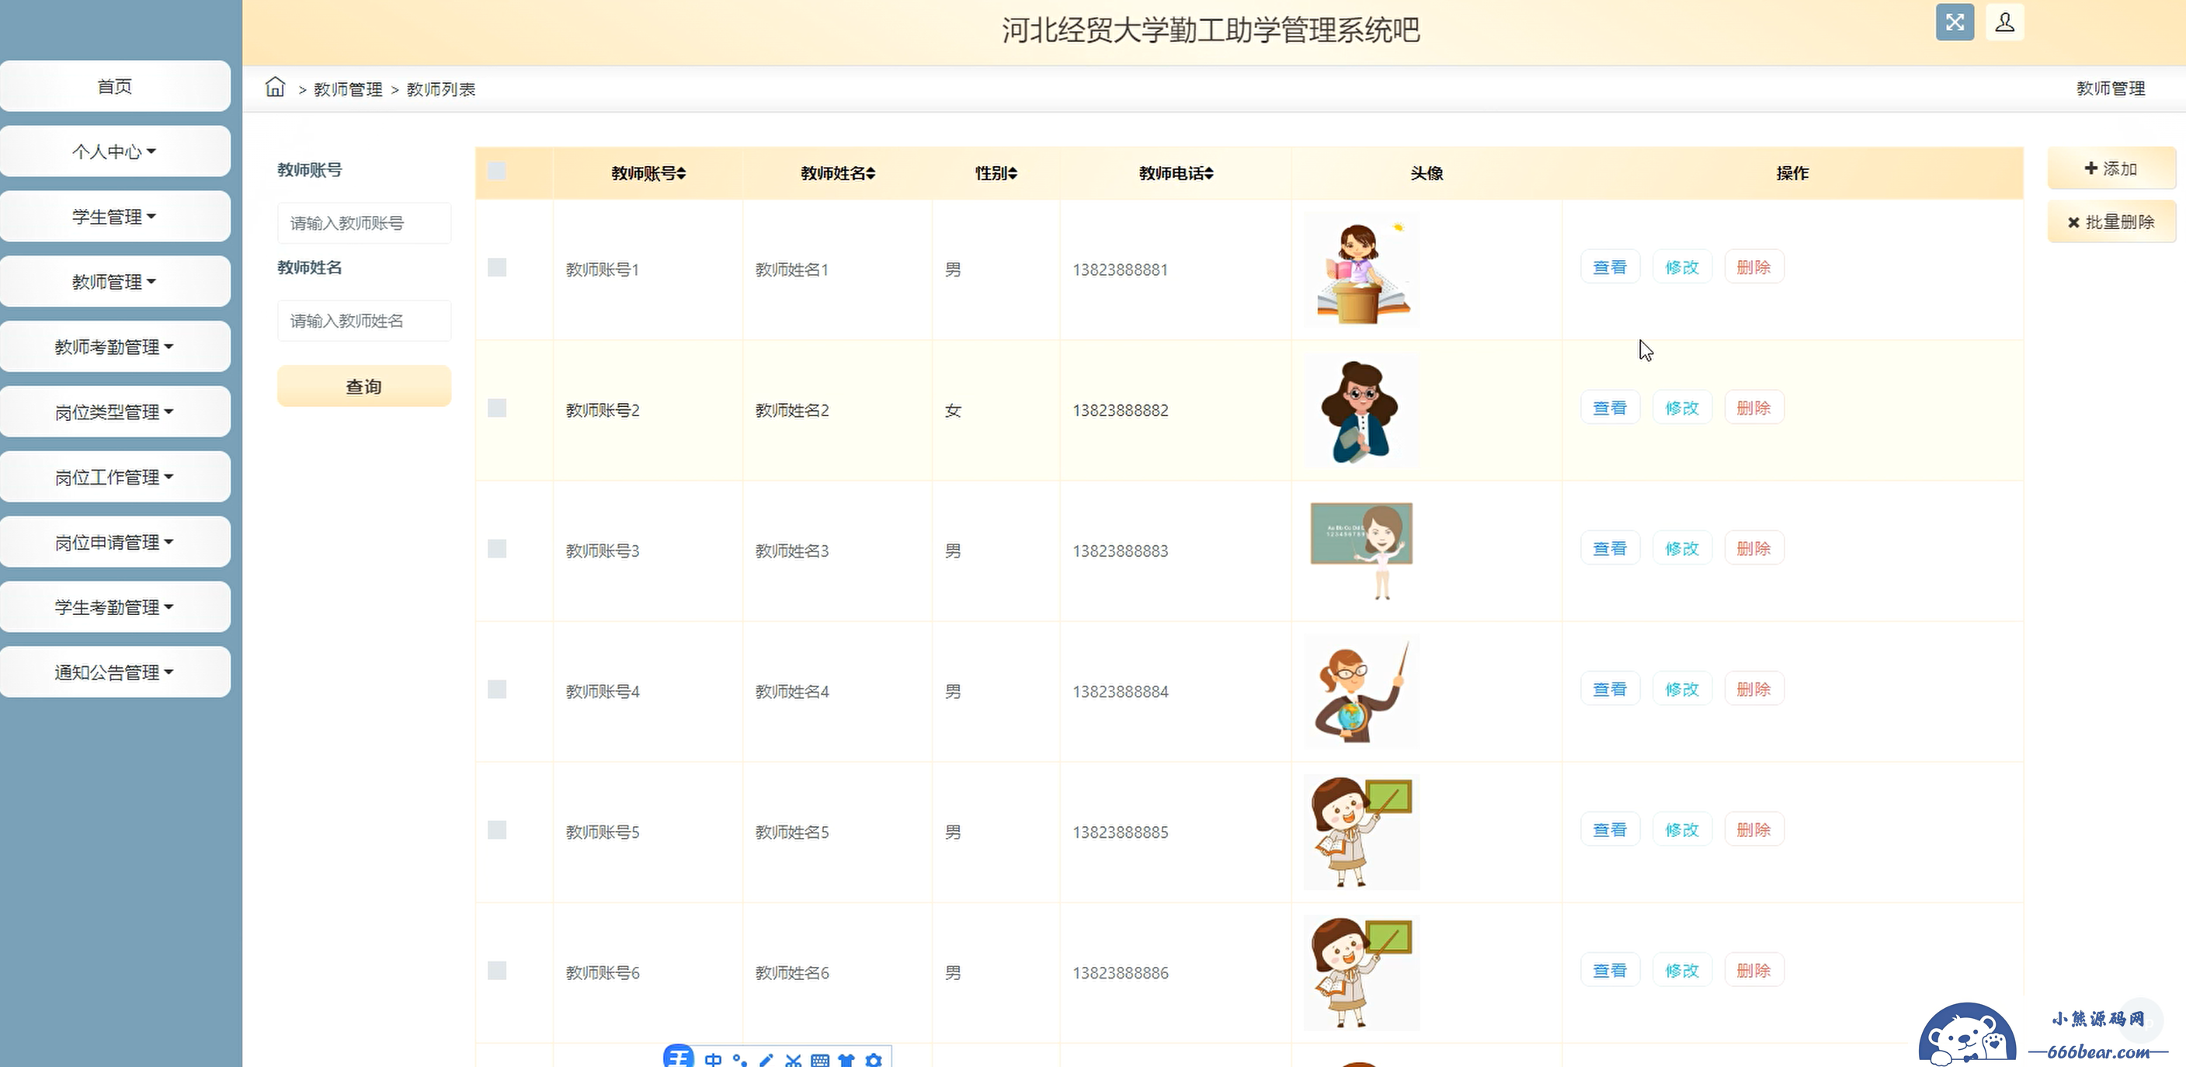Viewport: 2186px width, 1067px height.
Task: Open avatar image of 教师账号2
Action: tap(1361, 411)
